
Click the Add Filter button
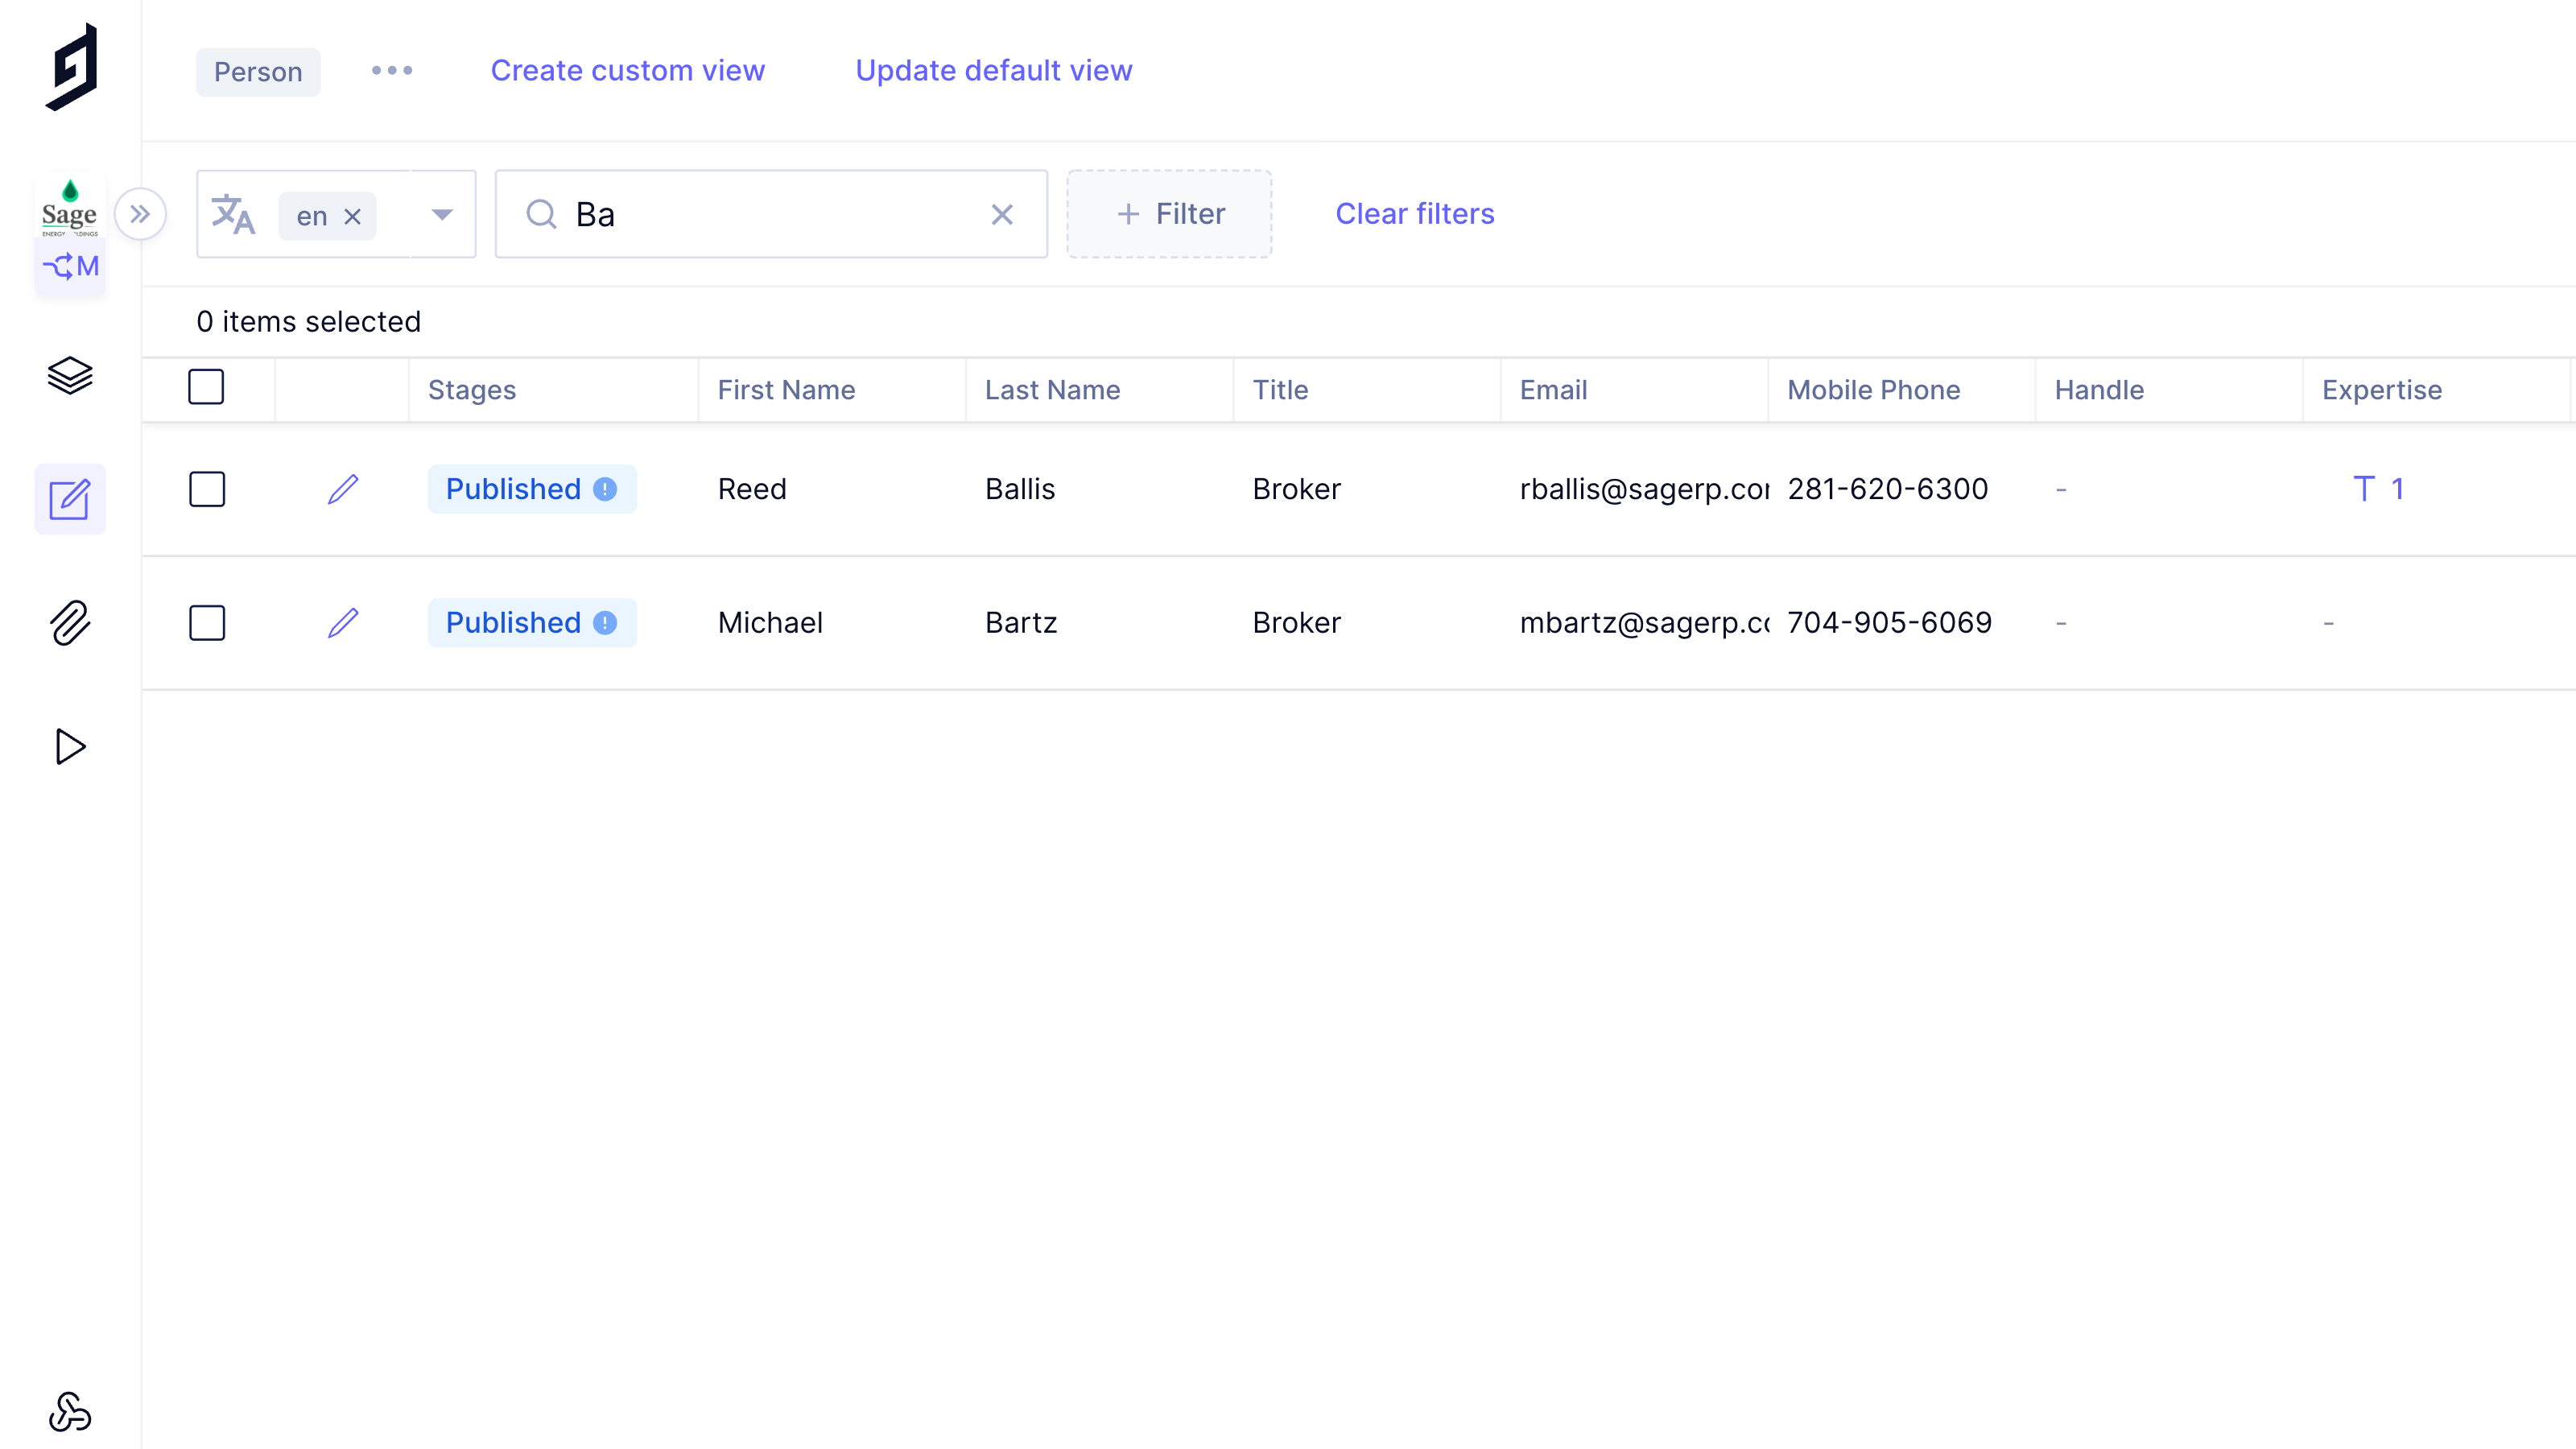pos(1169,214)
